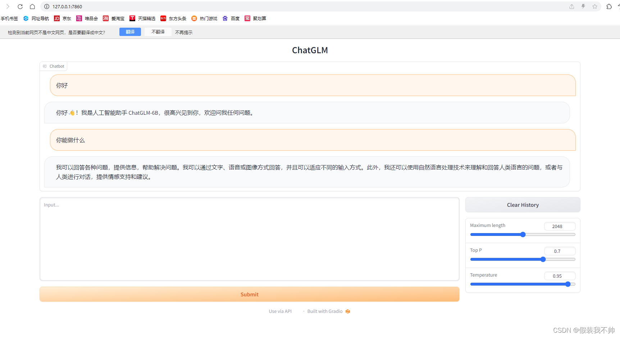View site info icon beside address
This screenshot has height=337, width=620.
47,6
